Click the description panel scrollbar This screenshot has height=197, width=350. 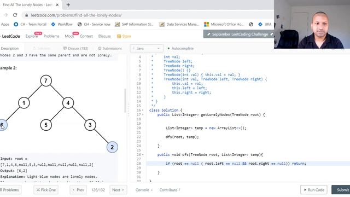[125, 101]
